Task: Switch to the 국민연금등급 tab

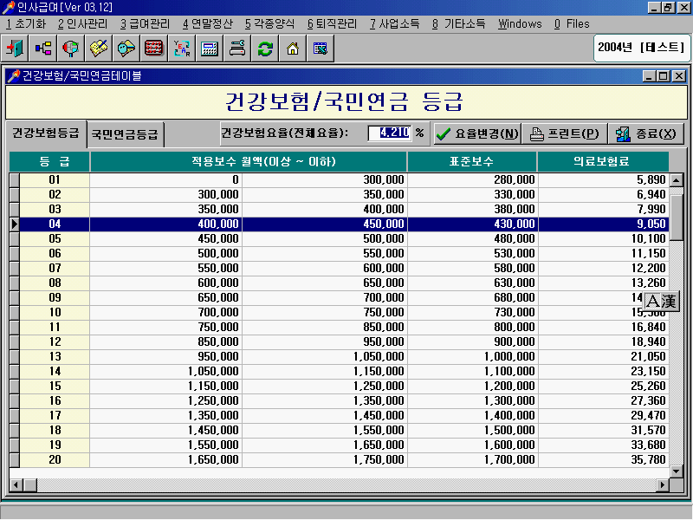Action: (x=126, y=134)
